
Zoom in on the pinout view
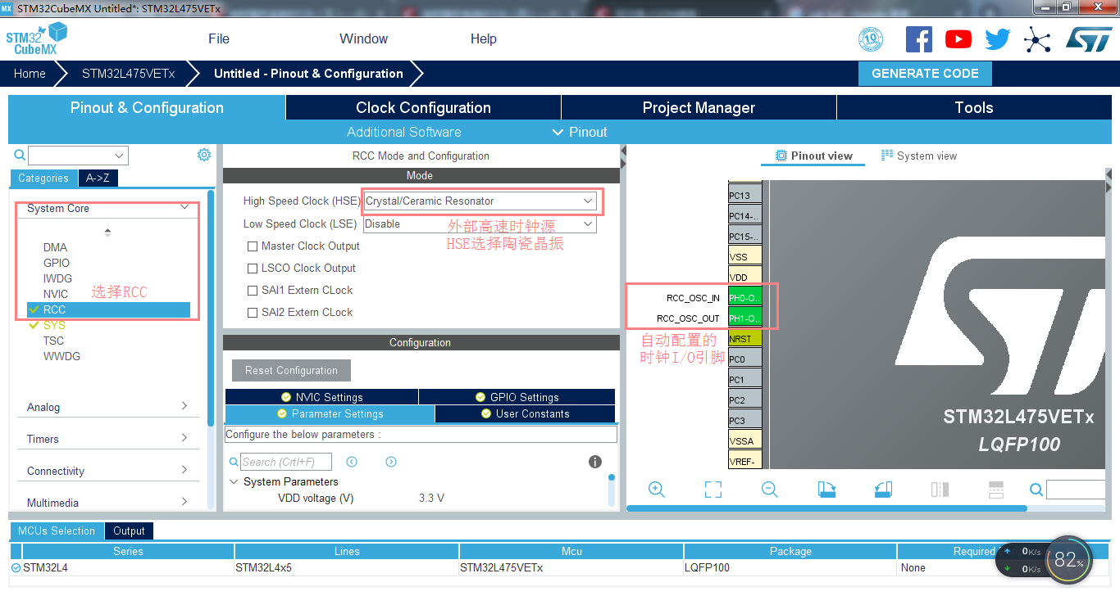pos(656,489)
